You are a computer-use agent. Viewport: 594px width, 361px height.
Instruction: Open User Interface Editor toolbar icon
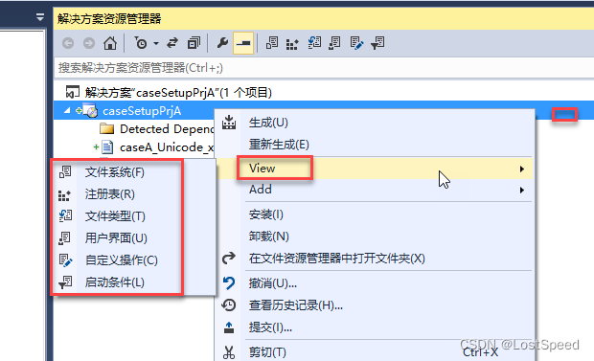pos(334,43)
